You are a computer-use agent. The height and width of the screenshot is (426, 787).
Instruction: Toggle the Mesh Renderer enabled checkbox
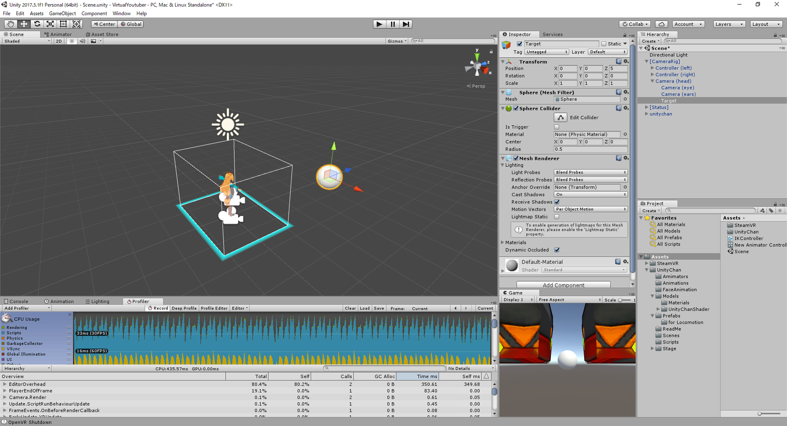pos(516,158)
